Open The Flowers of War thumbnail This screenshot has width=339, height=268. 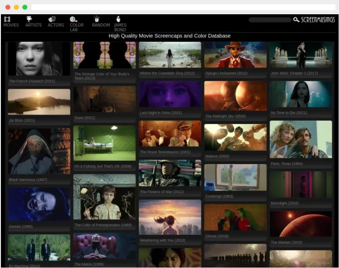(170, 173)
